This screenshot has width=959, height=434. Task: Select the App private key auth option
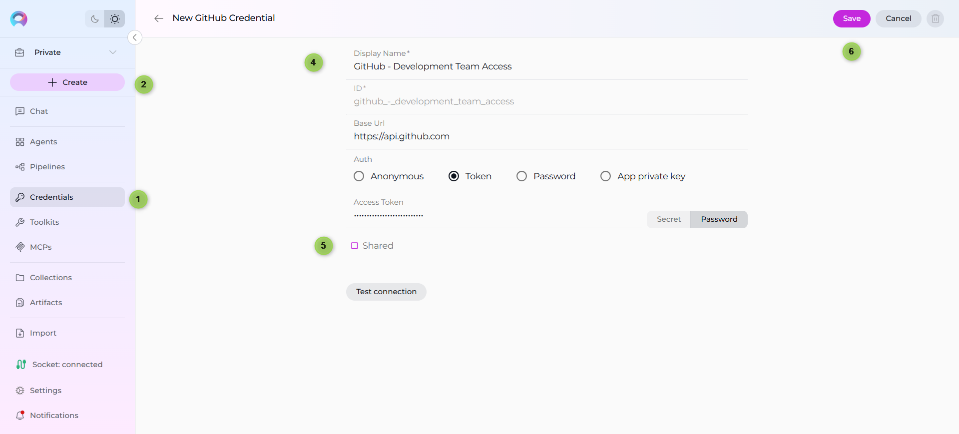click(x=605, y=176)
